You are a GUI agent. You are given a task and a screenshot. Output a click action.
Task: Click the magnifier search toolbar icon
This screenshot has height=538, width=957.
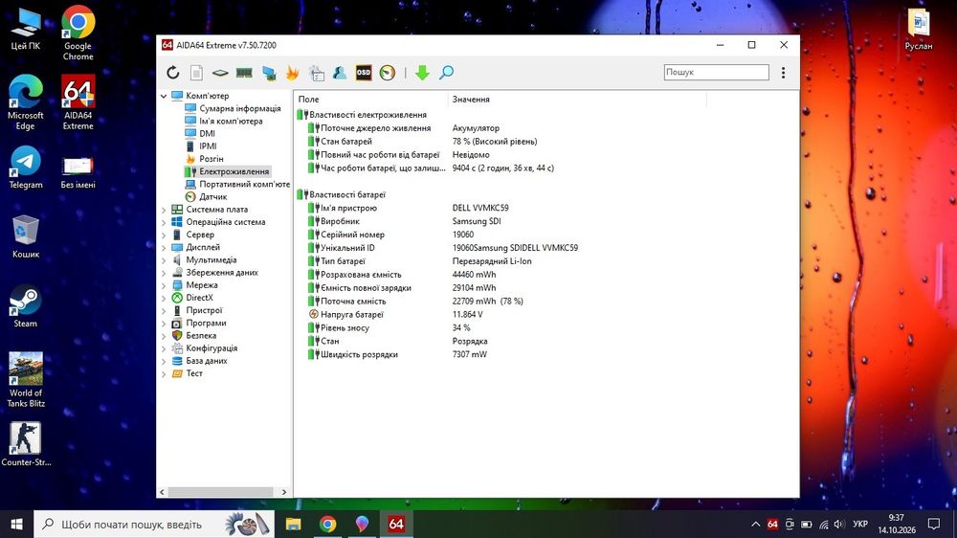(446, 73)
